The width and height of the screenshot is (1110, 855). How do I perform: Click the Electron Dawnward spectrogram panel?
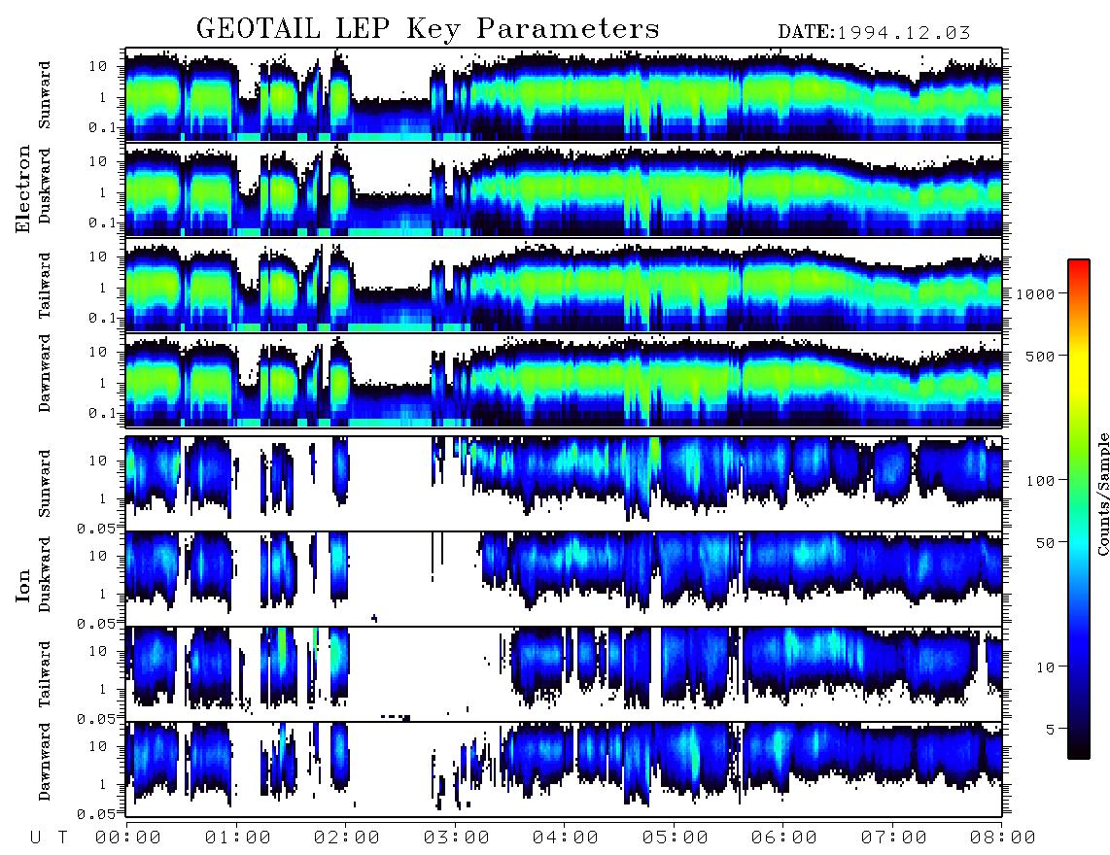click(x=564, y=380)
